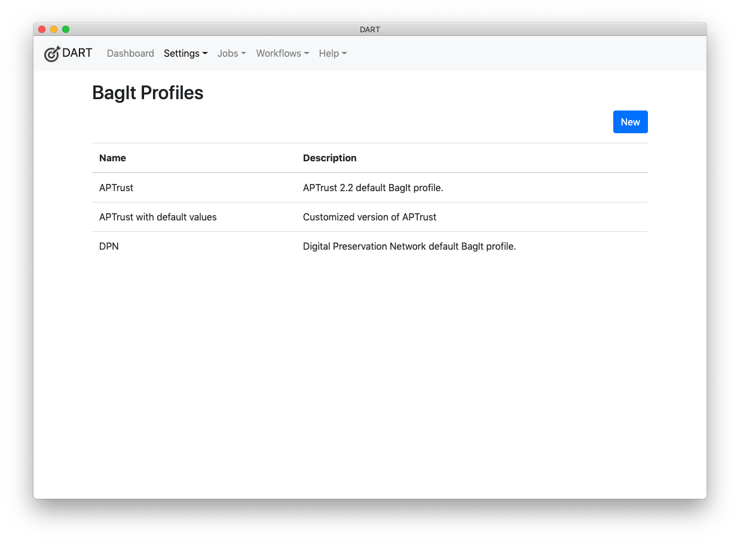Click the green zoom traffic light button
This screenshot has height=543, width=740.
pyautogui.click(x=66, y=29)
